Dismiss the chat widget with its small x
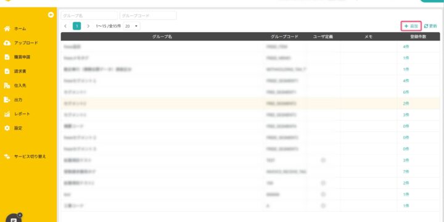The width and height of the screenshot is (444, 222). pyautogui.click(x=20, y=215)
